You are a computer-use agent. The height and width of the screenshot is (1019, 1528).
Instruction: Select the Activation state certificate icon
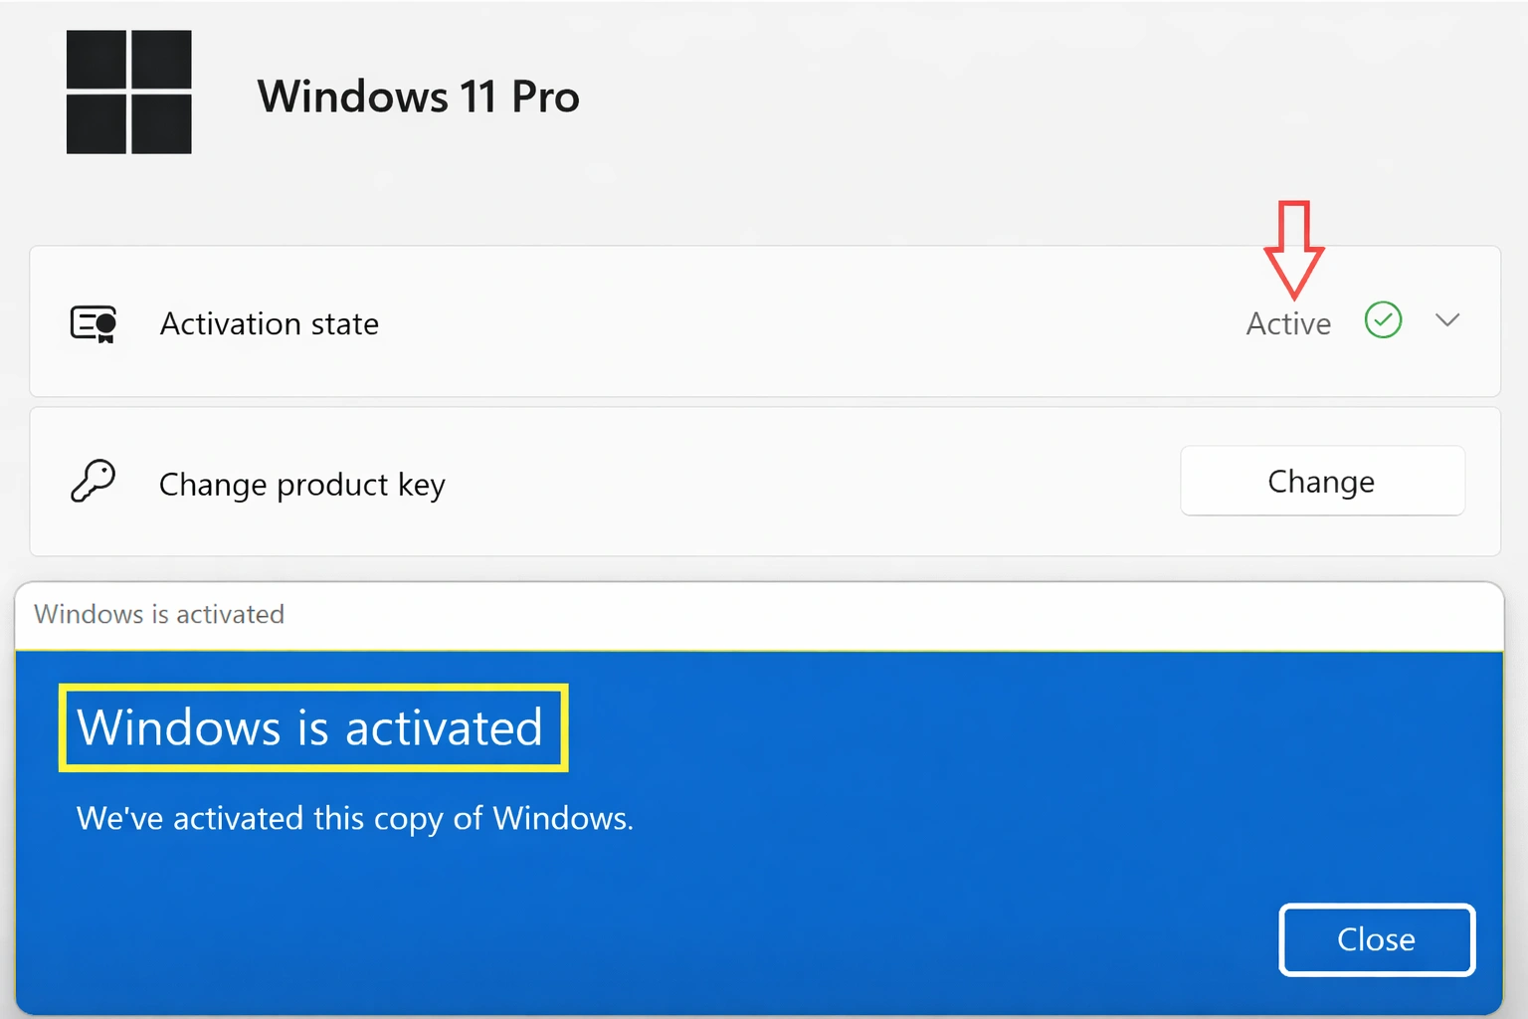[93, 323]
